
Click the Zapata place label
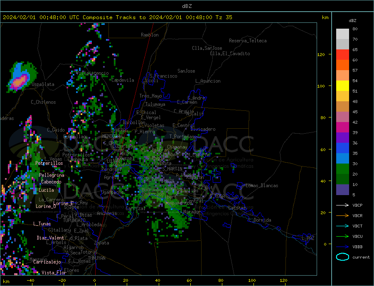click(x=102, y=243)
